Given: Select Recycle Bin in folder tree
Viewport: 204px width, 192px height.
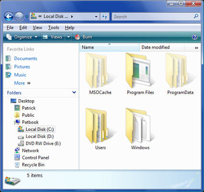Looking at the screenshot, I should point(33,165).
